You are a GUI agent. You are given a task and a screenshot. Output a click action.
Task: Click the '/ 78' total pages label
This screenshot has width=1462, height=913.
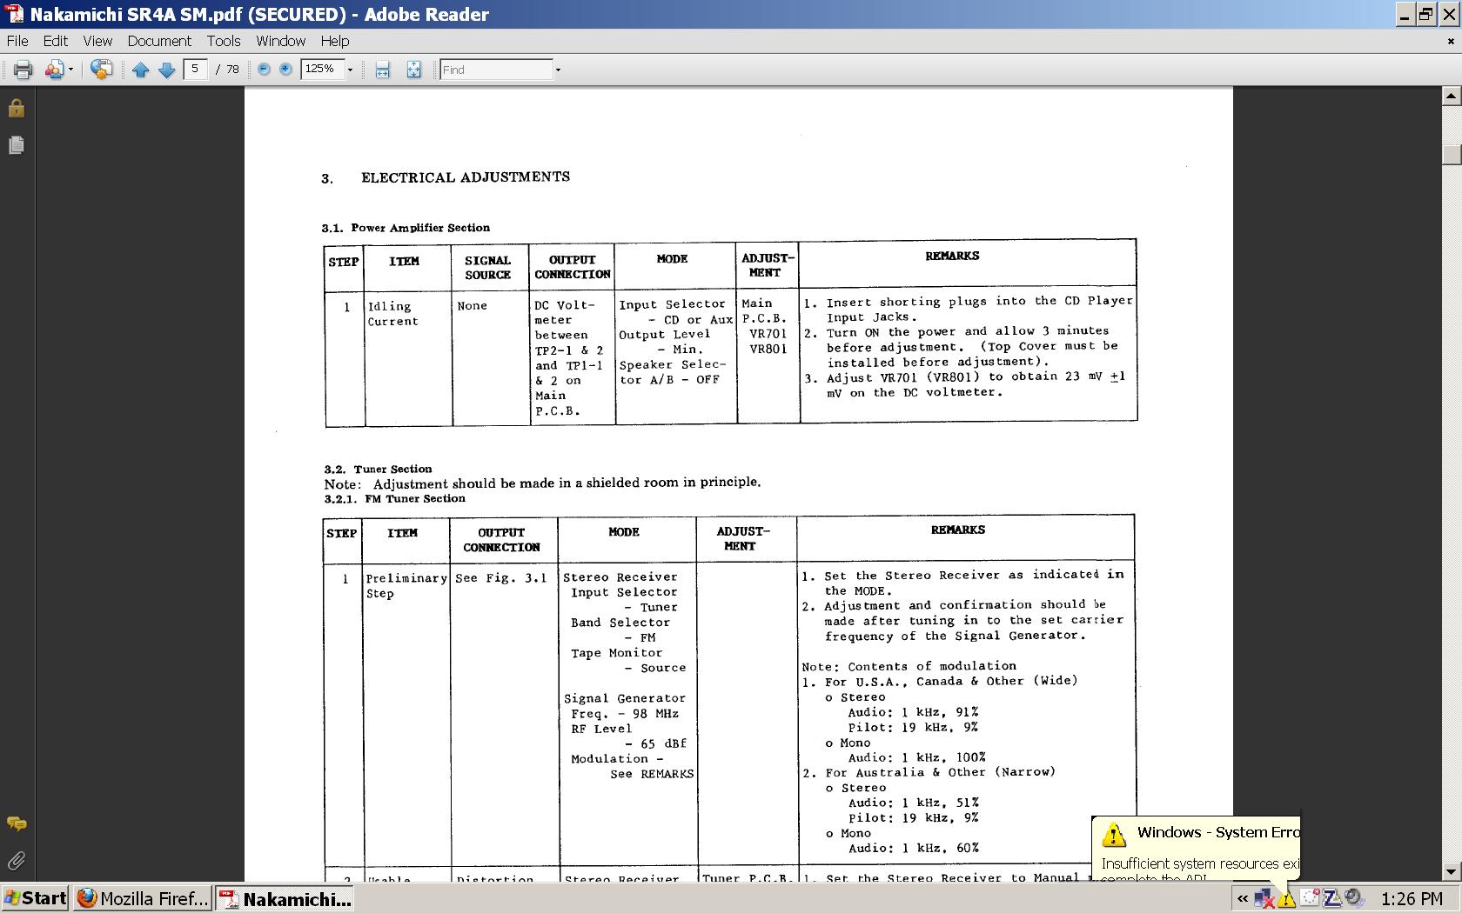click(x=227, y=70)
